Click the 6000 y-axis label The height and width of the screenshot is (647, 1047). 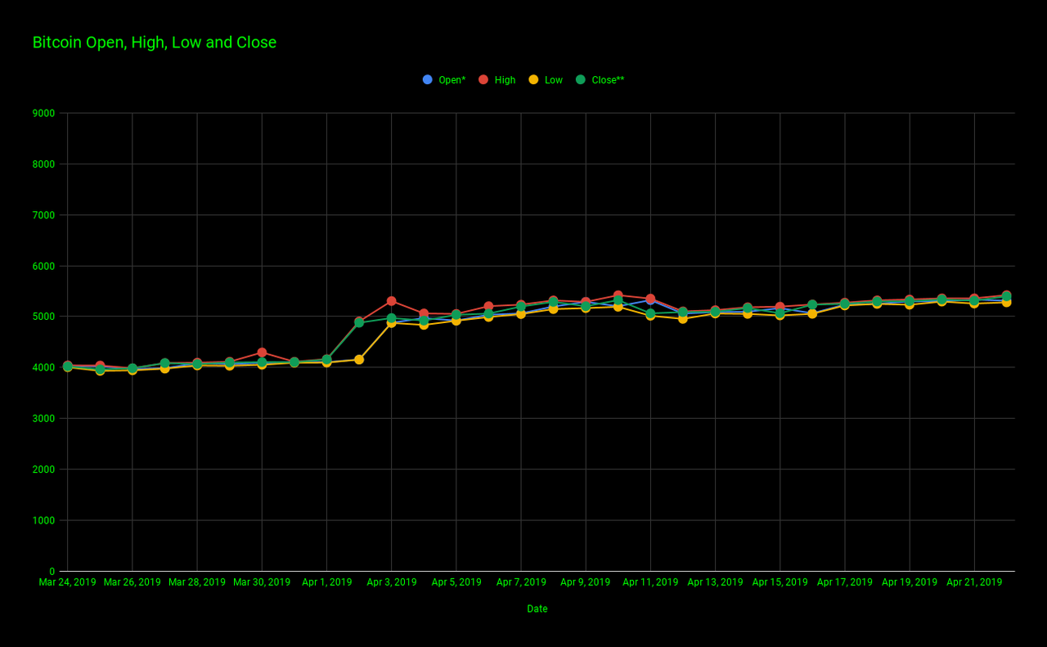tap(45, 266)
